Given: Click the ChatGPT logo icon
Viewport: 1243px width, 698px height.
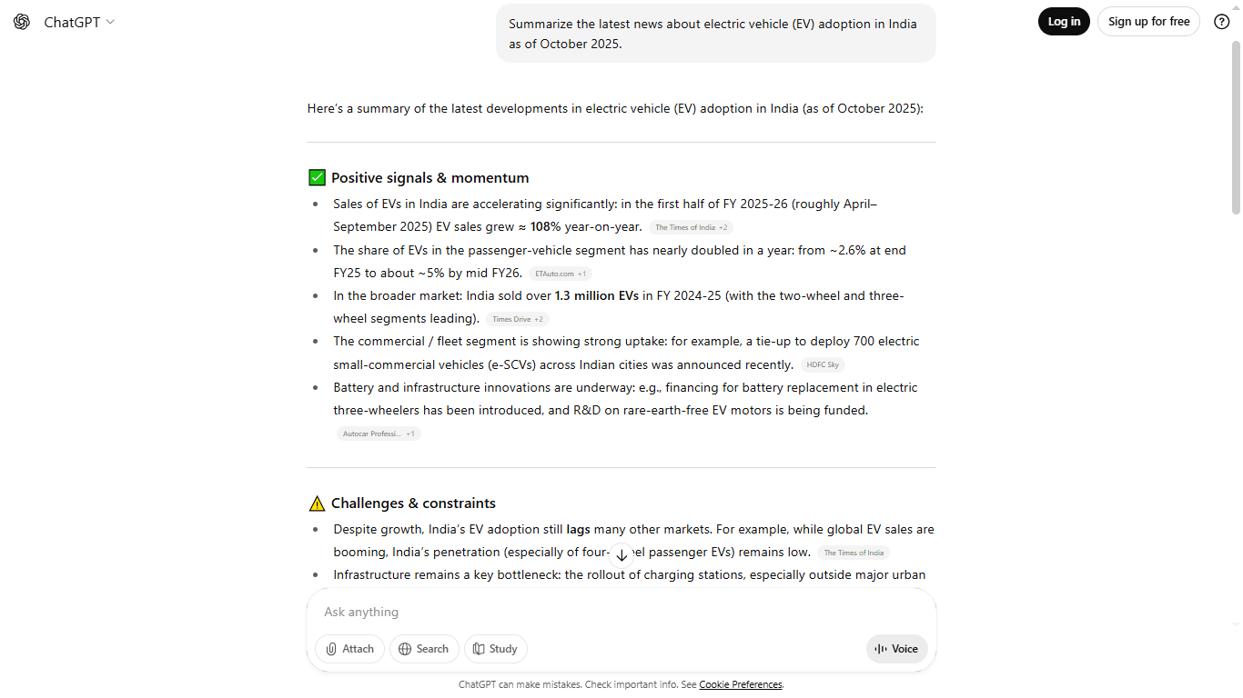Looking at the screenshot, I should point(22,22).
